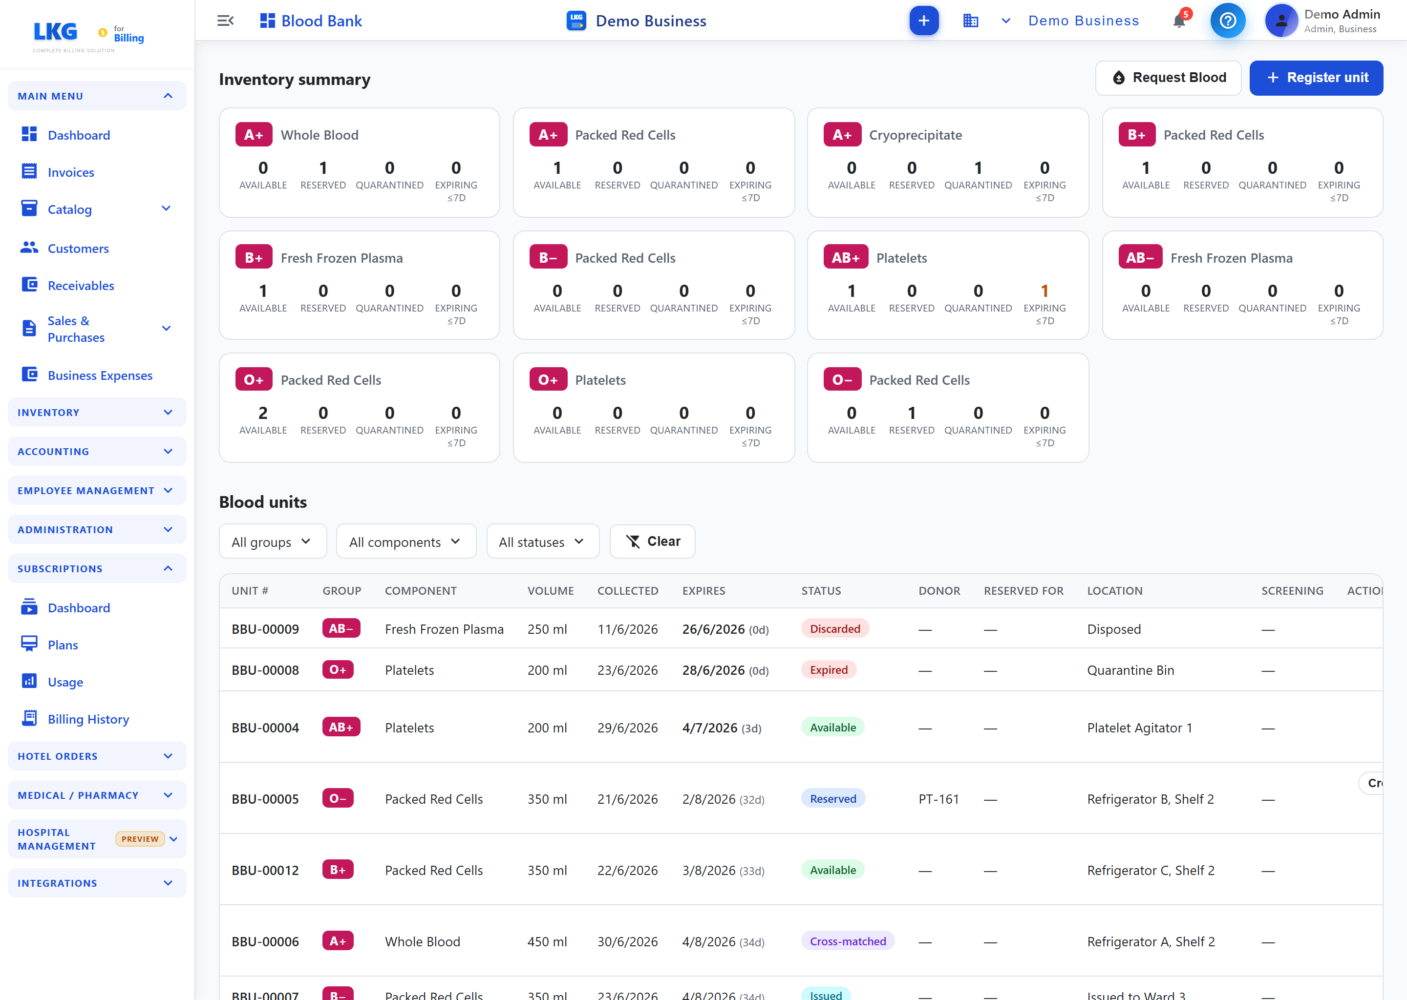Click the blue plus quick-add icon
Screen dimensions: 1407x1000
click(x=923, y=21)
